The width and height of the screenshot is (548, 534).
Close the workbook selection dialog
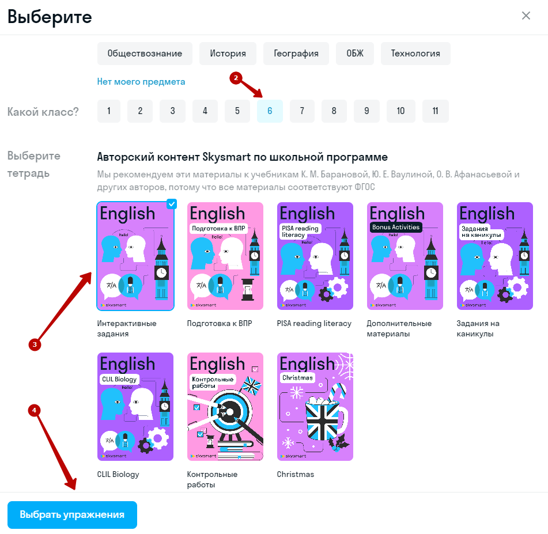tap(526, 16)
